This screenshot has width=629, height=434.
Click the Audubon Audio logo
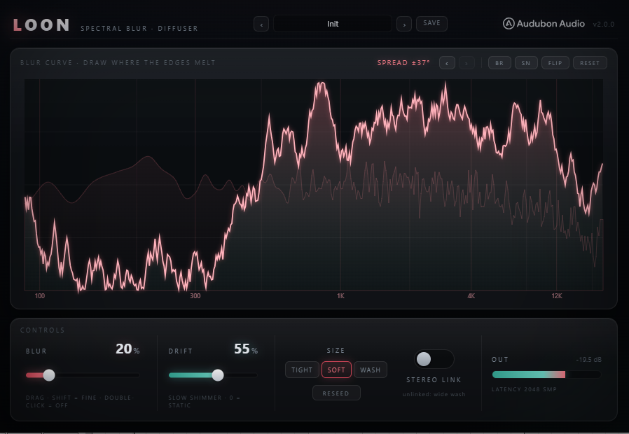click(544, 24)
